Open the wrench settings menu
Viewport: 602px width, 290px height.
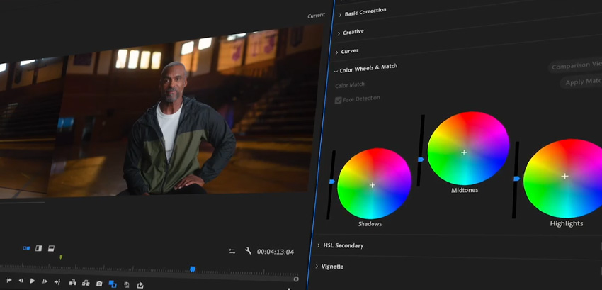tap(248, 251)
